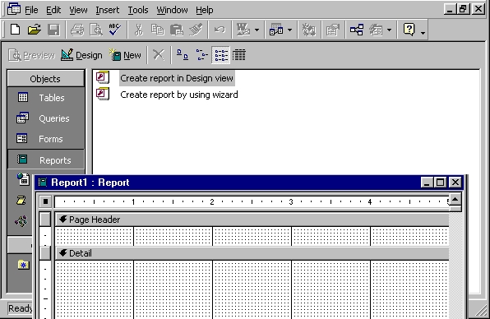
Task: Open Print Preview from the main toolbar
Action: coord(96,30)
